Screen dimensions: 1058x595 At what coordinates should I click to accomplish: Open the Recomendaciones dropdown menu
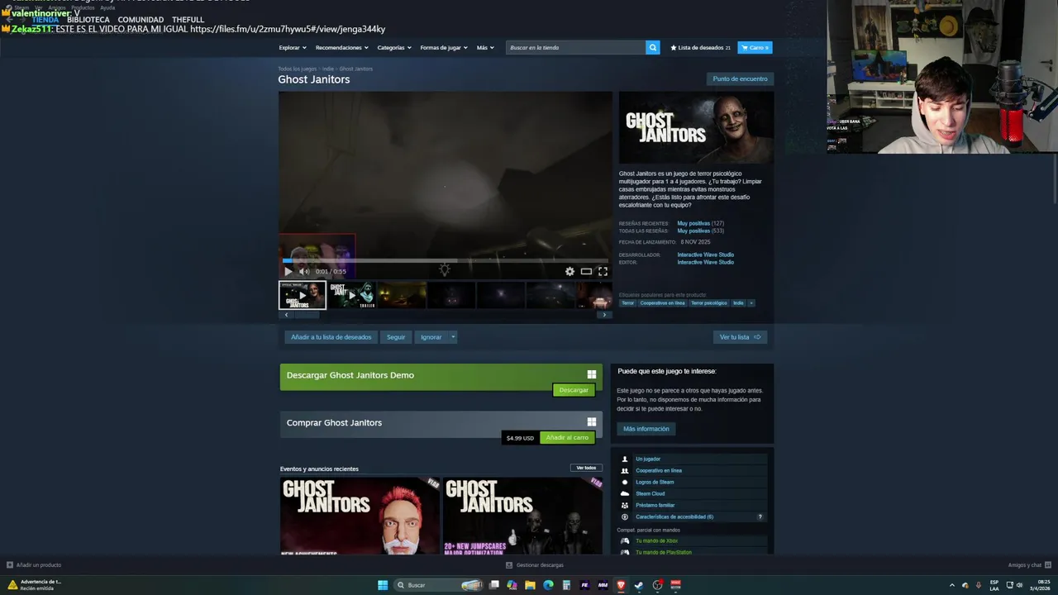click(342, 48)
